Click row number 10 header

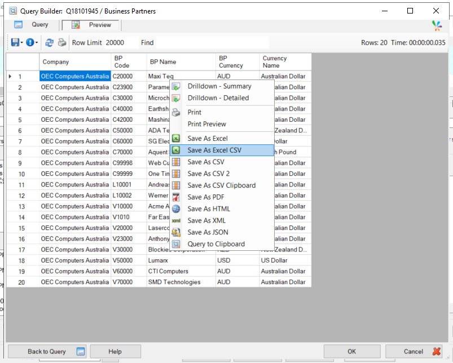click(23, 174)
